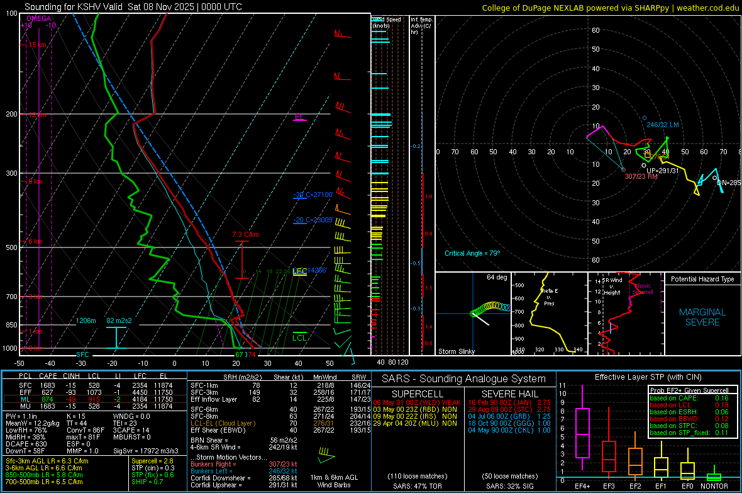
Task: Click the Bunkers Left storm motion line
Action: click(244, 471)
